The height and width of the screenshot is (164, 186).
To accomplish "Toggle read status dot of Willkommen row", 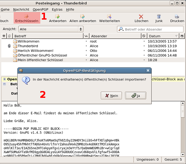I will 86,41.
